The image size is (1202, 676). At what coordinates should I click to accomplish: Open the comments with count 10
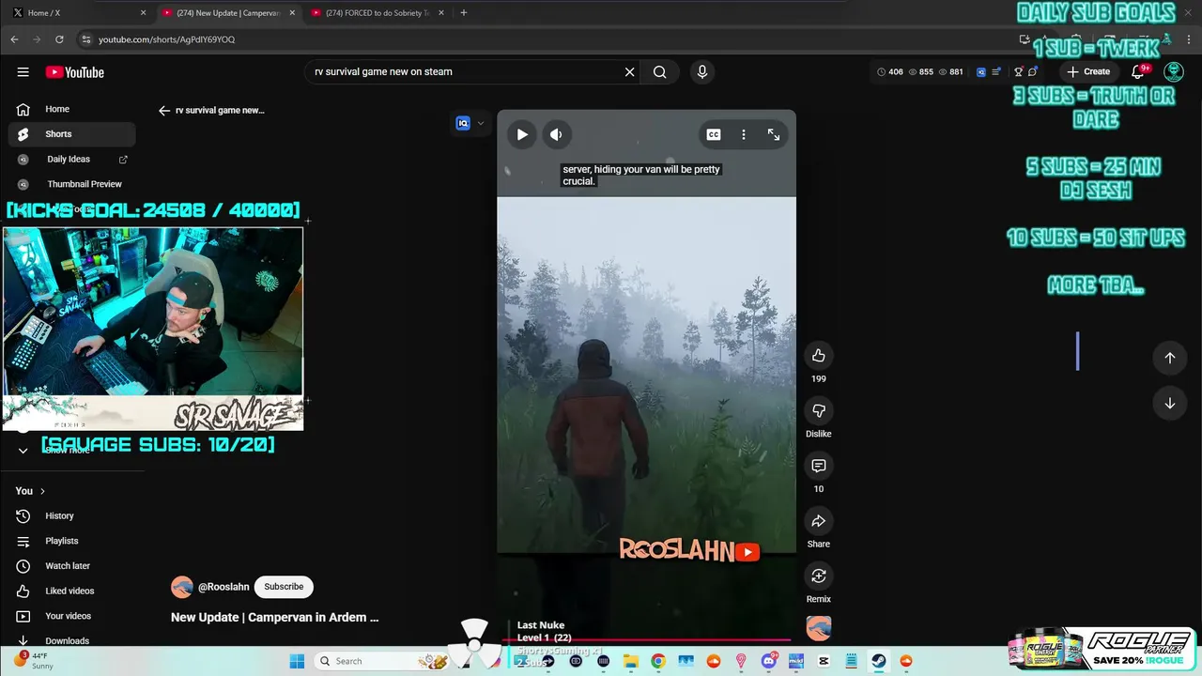pos(819,466)
